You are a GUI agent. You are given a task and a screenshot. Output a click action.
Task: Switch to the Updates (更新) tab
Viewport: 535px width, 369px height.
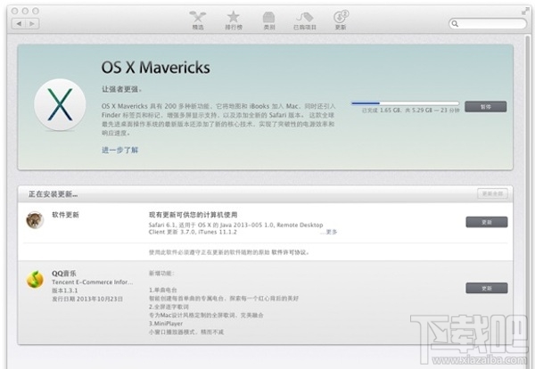click(340, 20)
